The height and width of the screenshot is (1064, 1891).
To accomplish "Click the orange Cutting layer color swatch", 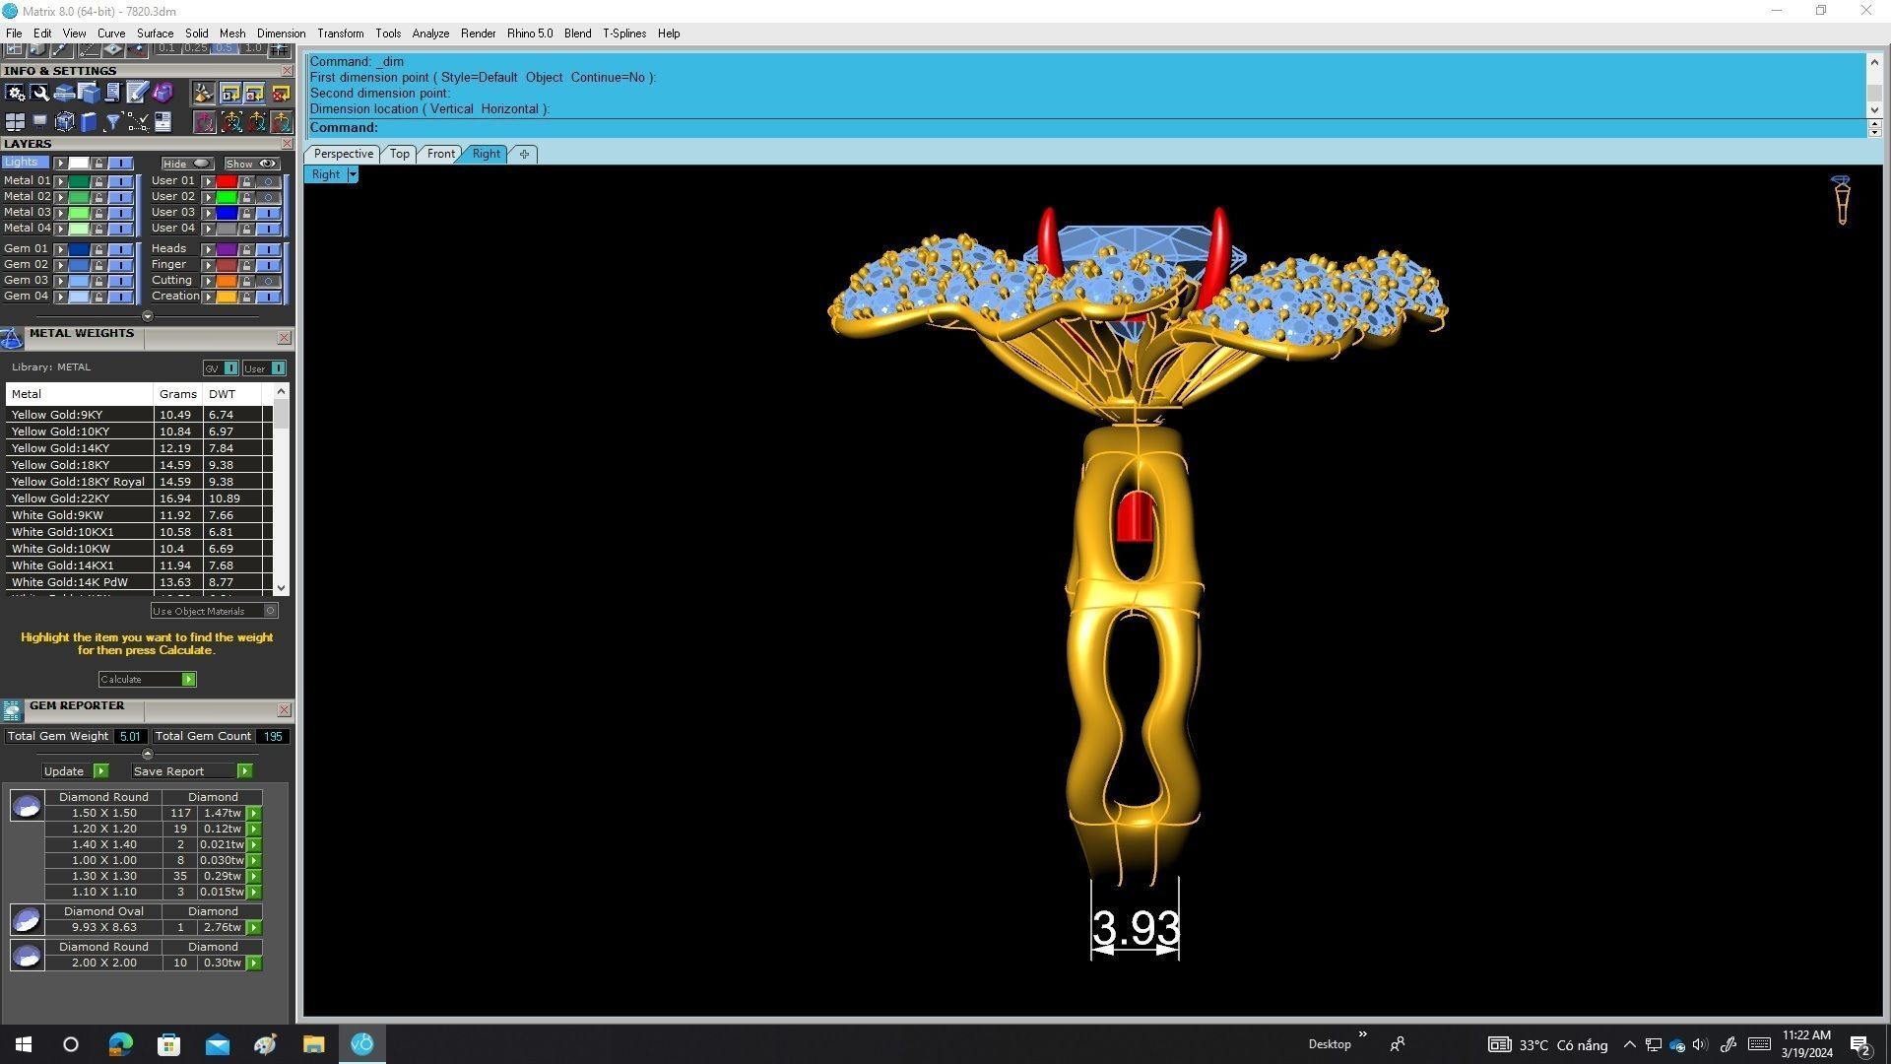I will pos(227,281).
